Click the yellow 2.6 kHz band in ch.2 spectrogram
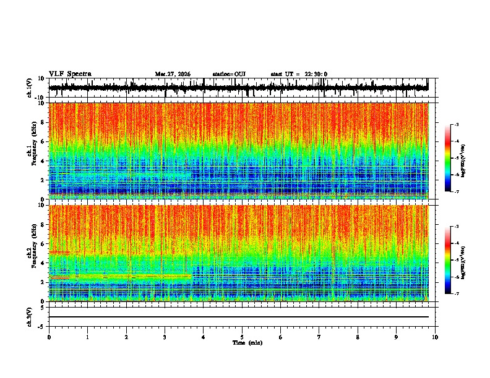The width and height of the screenshot is (490, 378). 120,276
